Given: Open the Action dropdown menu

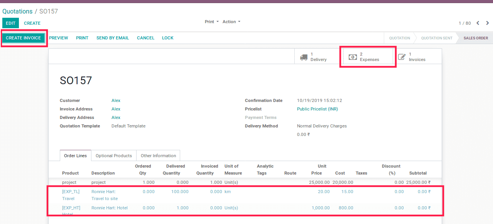Looking at the screenshot, I should point(231,22).
